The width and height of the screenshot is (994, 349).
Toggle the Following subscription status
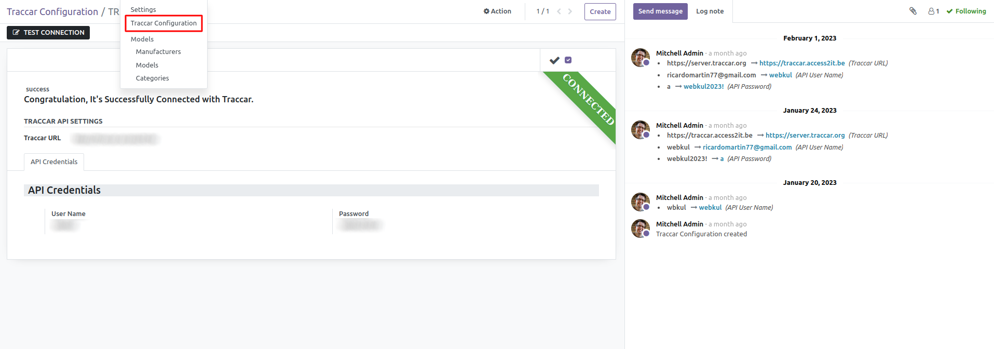966,11
